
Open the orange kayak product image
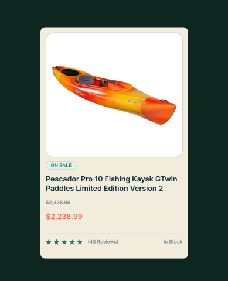(x=114, y=95)
